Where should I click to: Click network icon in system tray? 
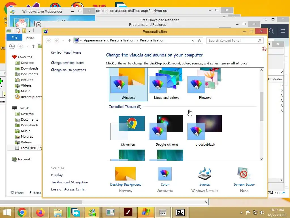[x=255, y=212]
